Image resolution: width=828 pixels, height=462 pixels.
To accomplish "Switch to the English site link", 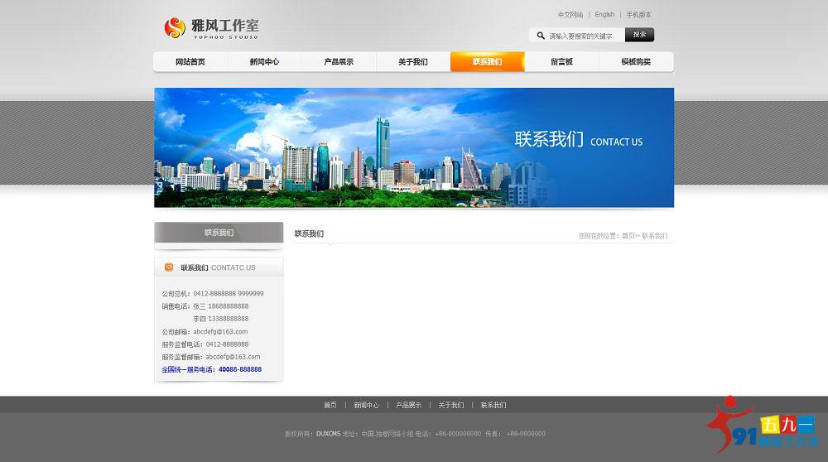I will pyautogui.click(x=604, y=15).
